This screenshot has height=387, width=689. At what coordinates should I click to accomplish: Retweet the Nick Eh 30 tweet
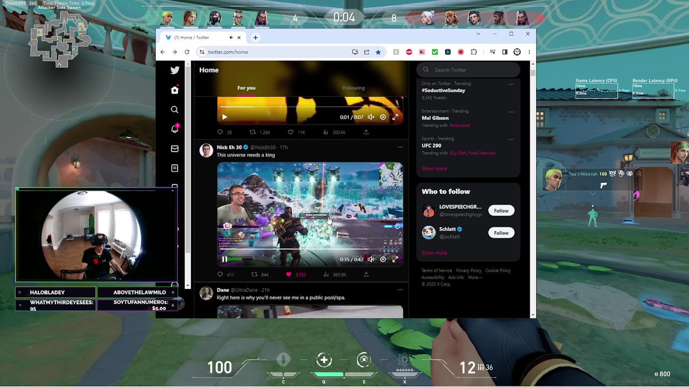[254, 275]
